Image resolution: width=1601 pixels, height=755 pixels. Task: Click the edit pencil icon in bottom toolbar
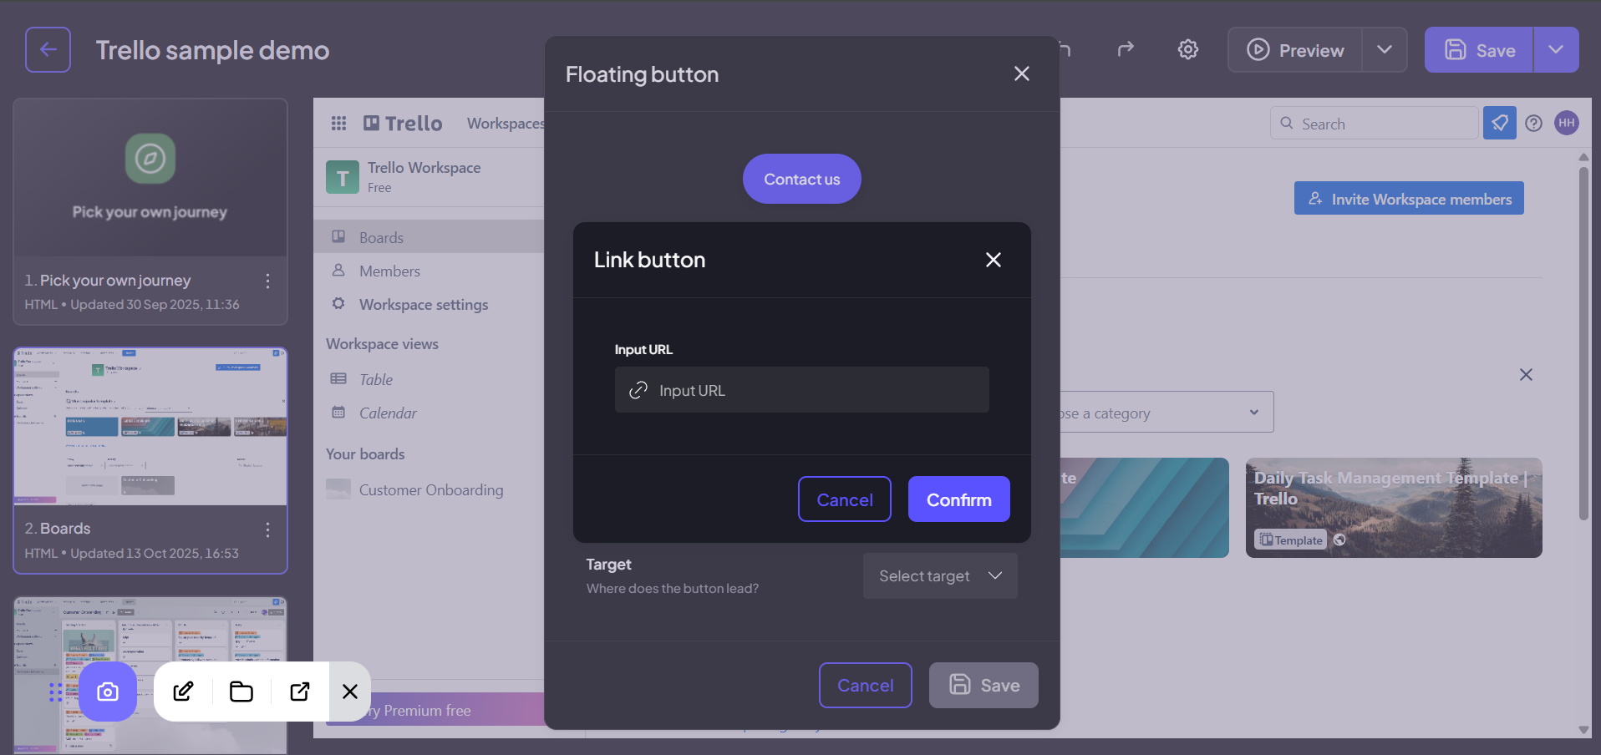click(x=183, y=692)
